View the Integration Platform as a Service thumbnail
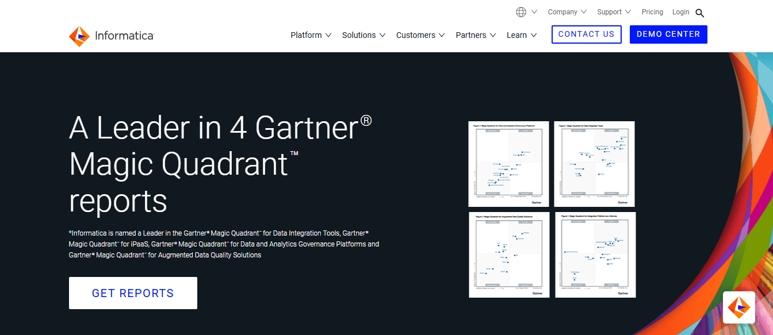Image resolution: width=773 pixels, height=335 pixels. (x=595, y=255)
